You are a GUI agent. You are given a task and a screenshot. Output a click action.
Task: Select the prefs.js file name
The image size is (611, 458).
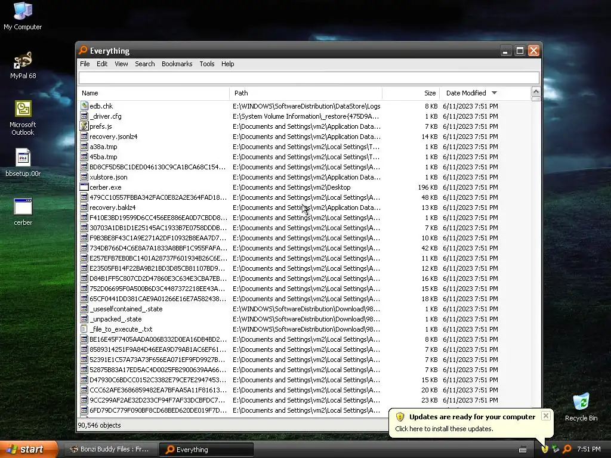100,126
